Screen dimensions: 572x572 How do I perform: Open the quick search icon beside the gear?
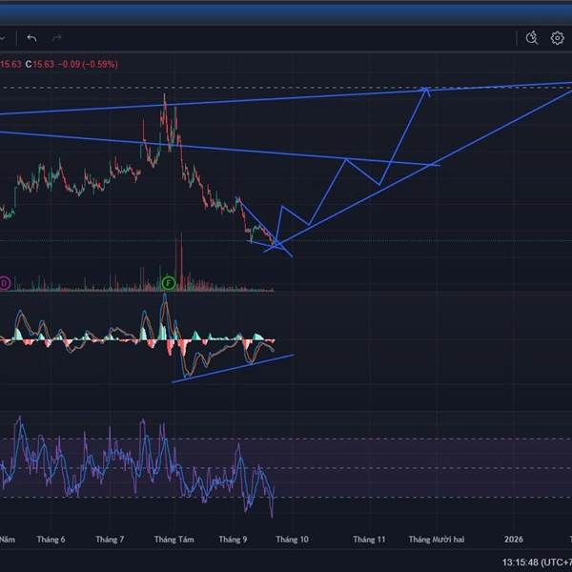[x=532, y=38]
